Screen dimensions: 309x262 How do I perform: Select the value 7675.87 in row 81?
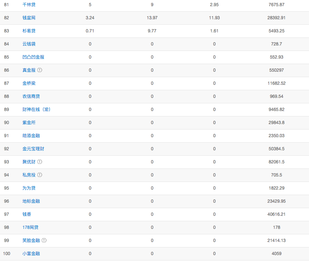click(277, 4)
